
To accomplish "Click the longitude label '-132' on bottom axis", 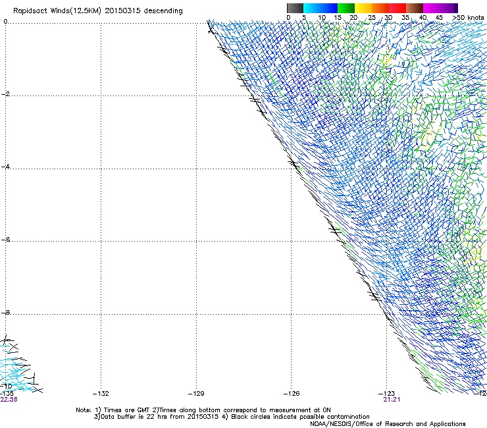I will pos(101,394).
